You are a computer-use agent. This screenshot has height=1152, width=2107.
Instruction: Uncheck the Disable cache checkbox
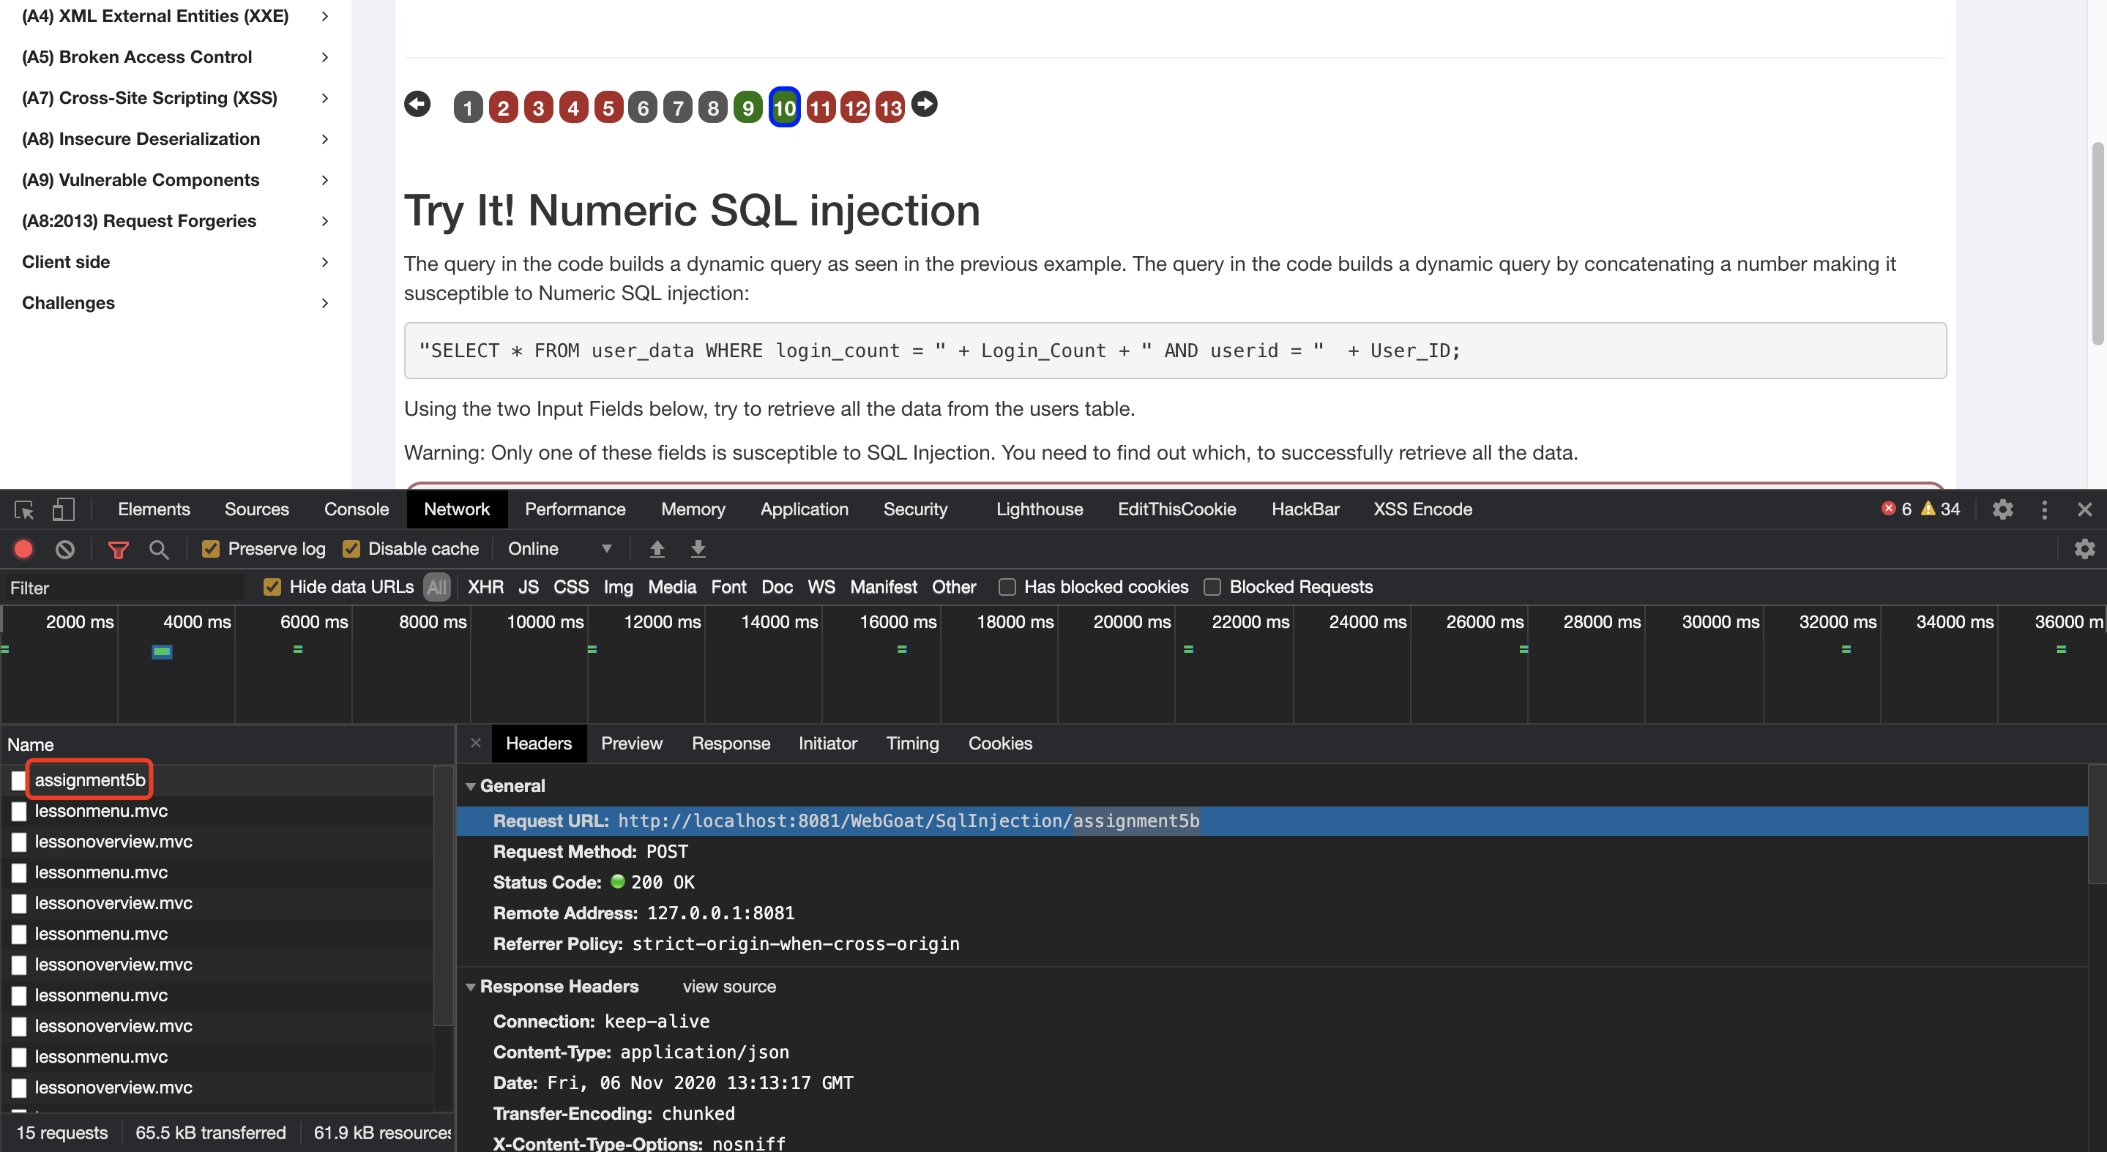(x=351, y=549)
